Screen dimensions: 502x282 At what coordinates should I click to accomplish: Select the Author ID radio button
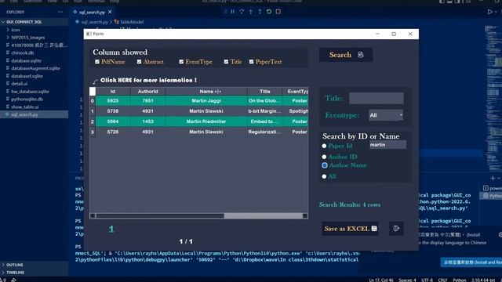[324, 157]
